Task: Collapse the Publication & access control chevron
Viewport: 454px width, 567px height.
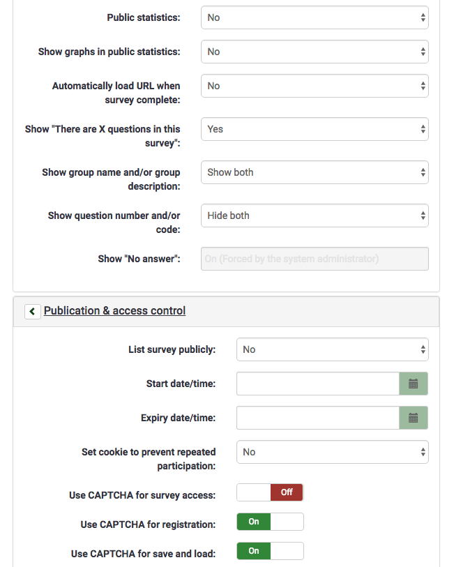Action: click(x=32, y=312)
